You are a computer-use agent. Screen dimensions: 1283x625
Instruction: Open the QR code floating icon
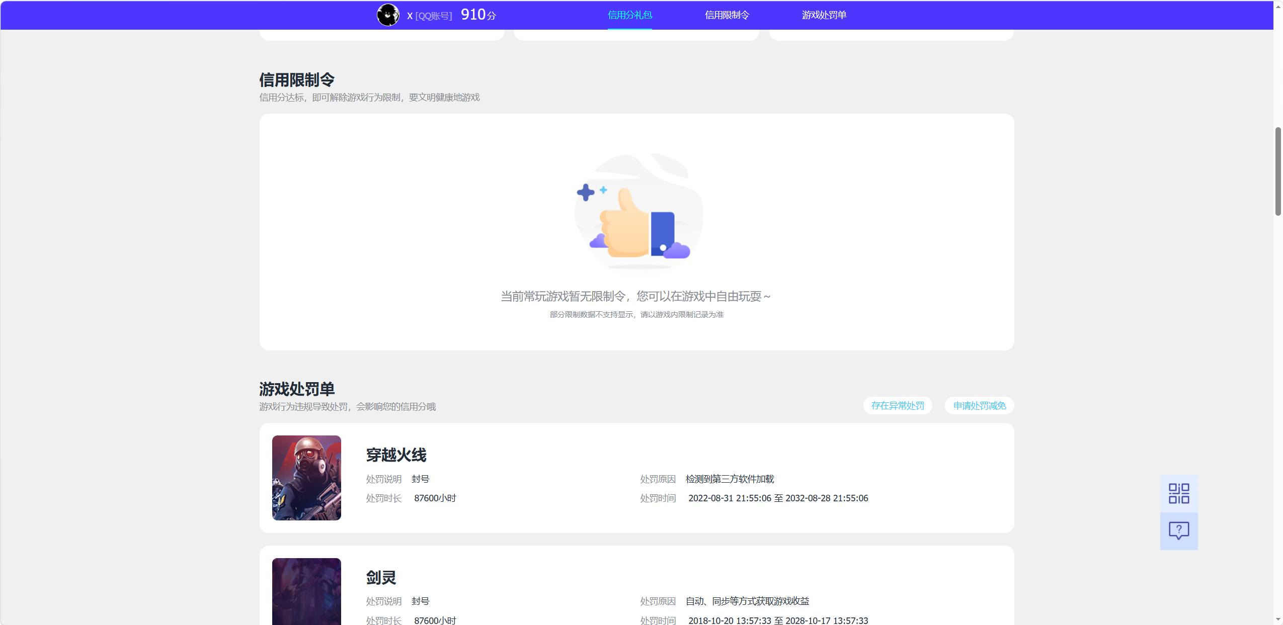1178,493
